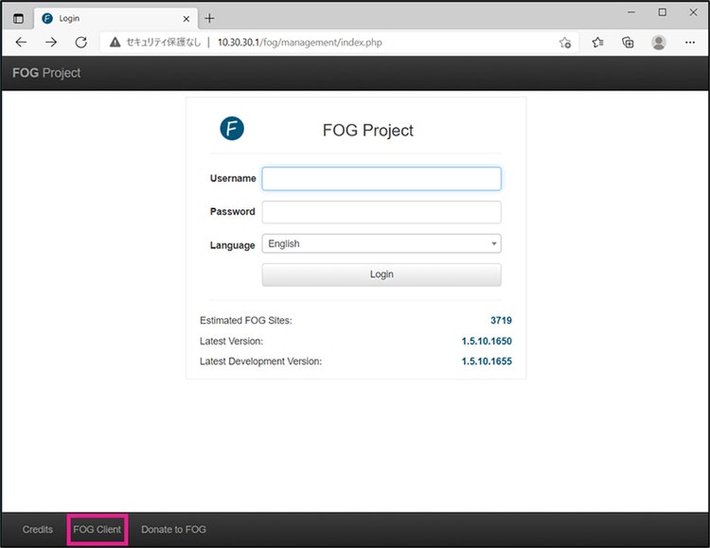Open the Favorites list icon
Screen dimensions: 710x548
click(597, 43)
